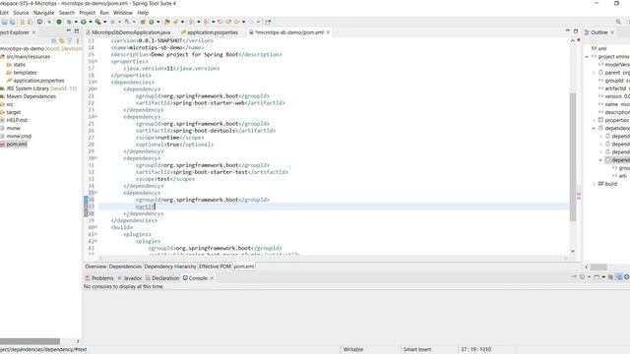Image resolution: width=630 pixels, height=354 pixels.
Task: Click the error marker on line 37 gutter
Action: point(86,206)
